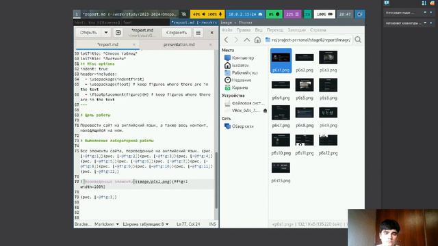Open the Закладки menu in Thunar

tap(296, 30)
